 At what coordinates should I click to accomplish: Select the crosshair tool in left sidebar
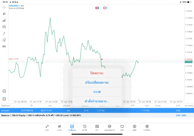[x=4, y=7]
